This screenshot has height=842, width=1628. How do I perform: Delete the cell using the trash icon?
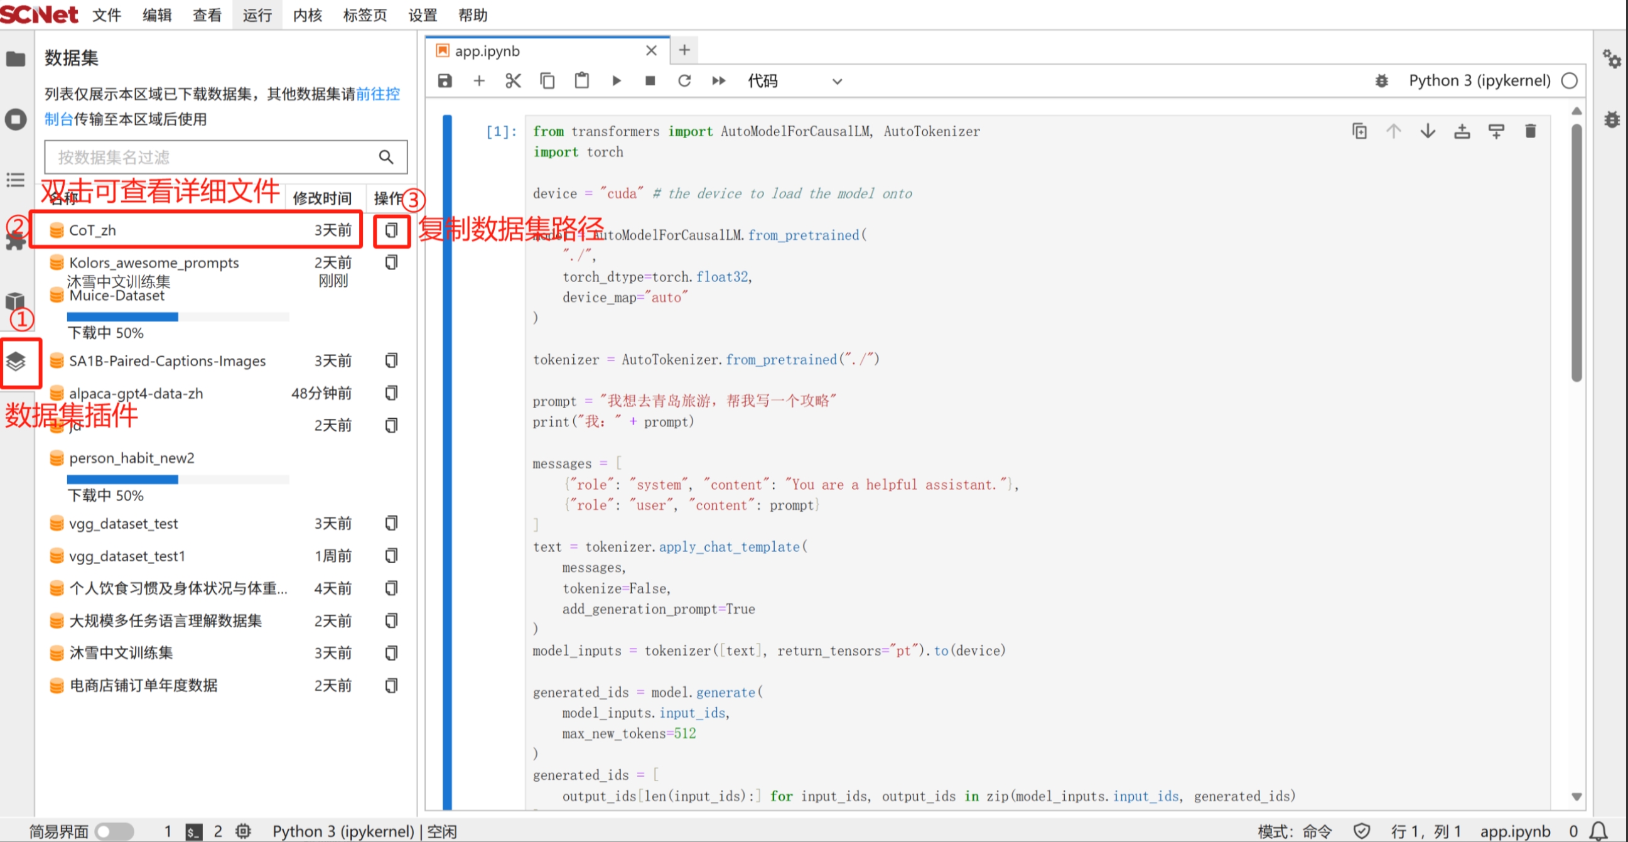(x=1530, y=131)
